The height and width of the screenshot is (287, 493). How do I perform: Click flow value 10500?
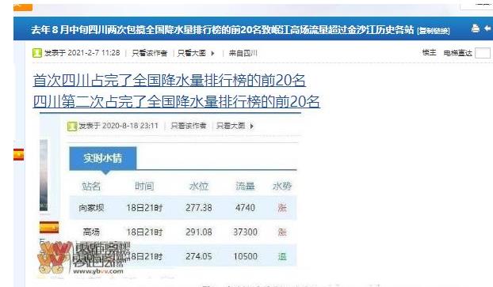[245, 256]
